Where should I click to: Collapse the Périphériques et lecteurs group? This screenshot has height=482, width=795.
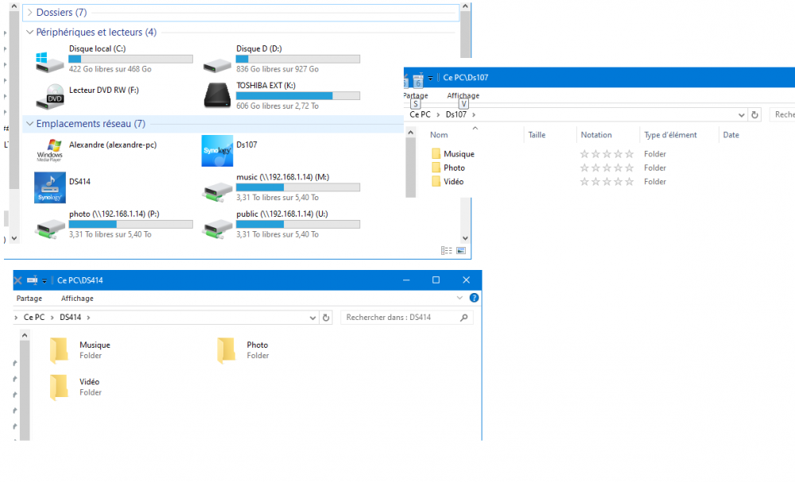(30, 33)
